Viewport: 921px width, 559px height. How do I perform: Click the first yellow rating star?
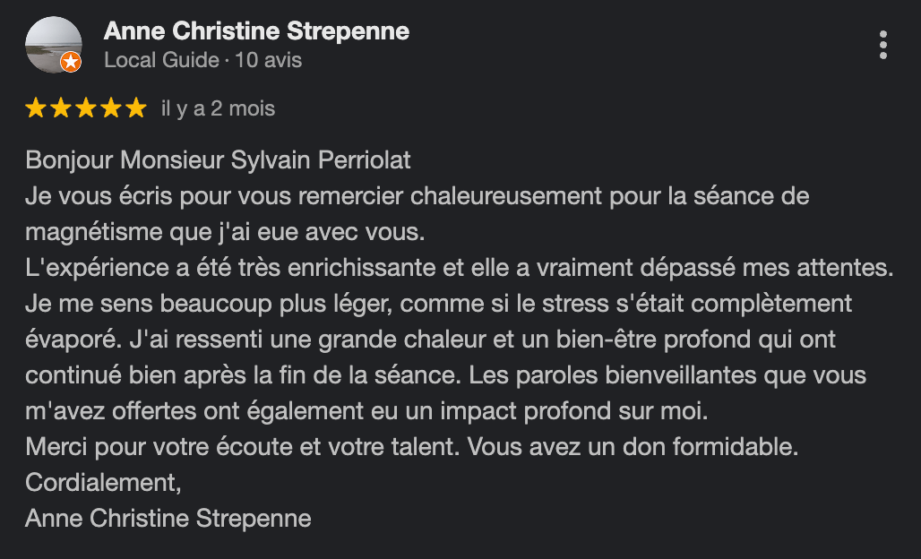click(36, 108)
